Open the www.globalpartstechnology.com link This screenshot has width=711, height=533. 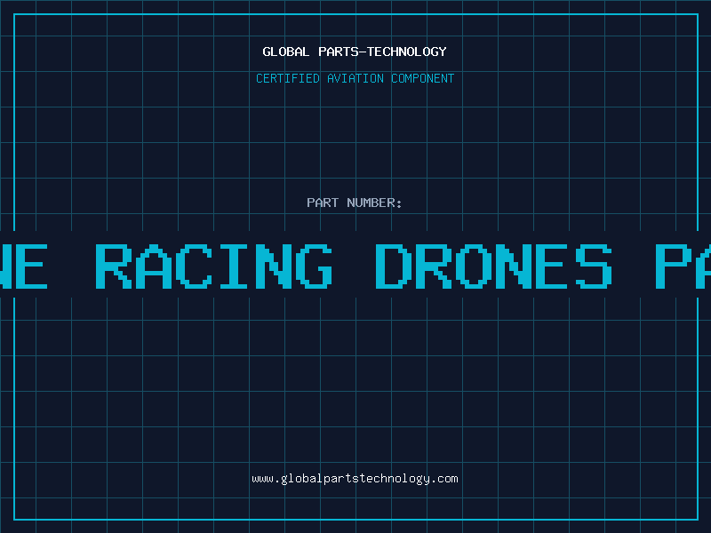pyautogui.click(x=355, y=479)
